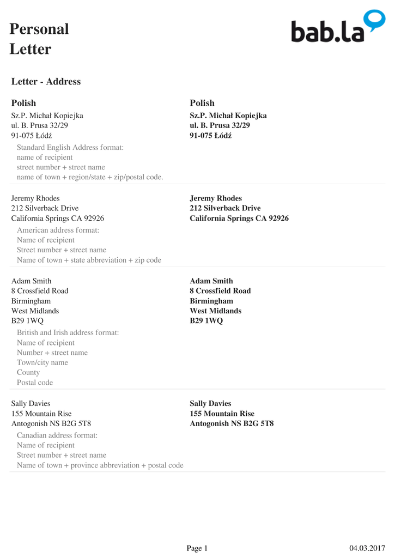Select the bold Jeremy Rhodes name
Viewport: 395px width, 558px height.
215,198
